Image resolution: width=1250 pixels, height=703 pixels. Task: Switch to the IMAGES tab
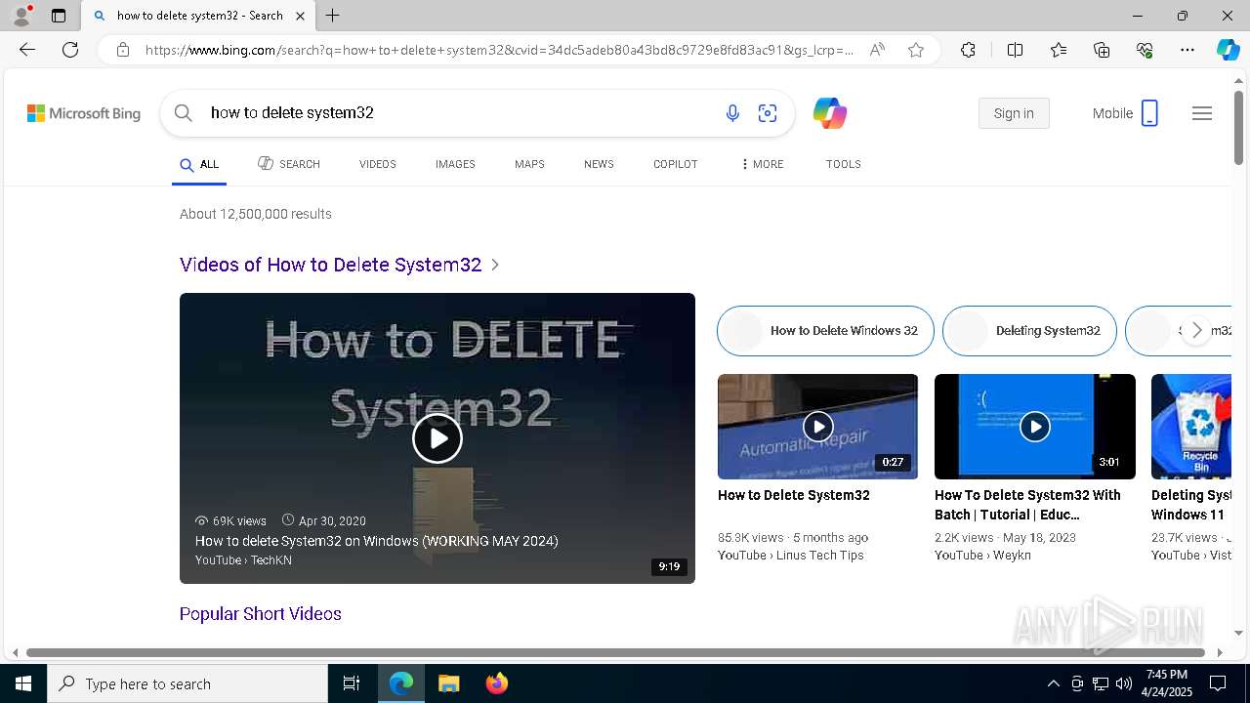[x=455, y=164]
